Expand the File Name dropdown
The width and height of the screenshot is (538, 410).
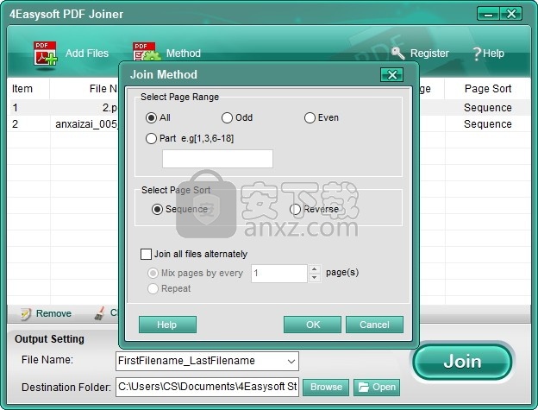291,362
